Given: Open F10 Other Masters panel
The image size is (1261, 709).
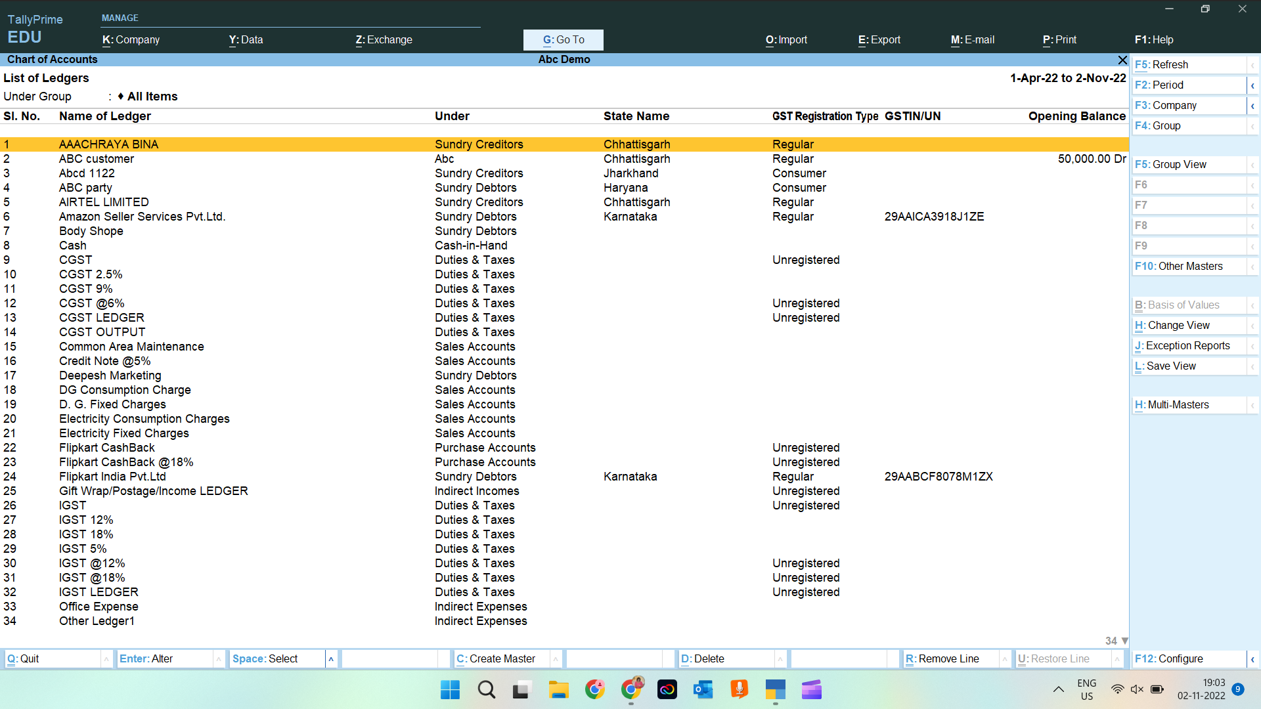Looking at the screenshot, I should [1191, 266].
